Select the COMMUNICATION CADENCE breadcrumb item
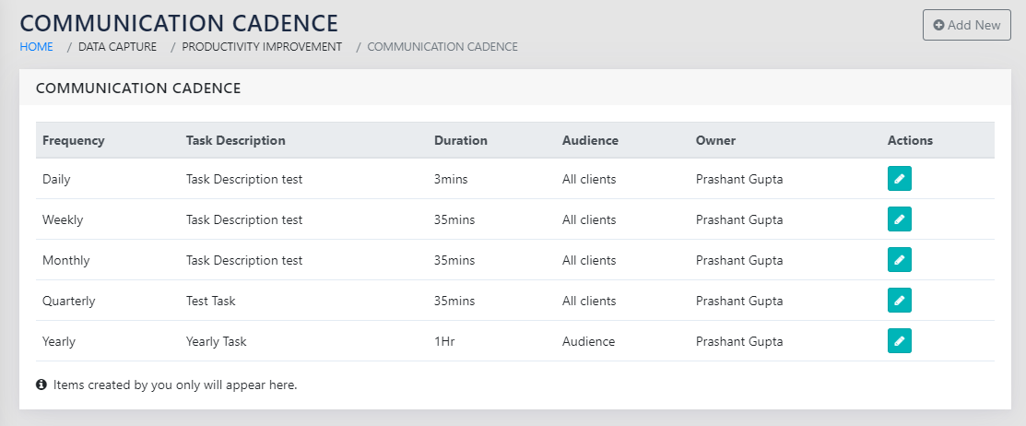 [442, 46]
